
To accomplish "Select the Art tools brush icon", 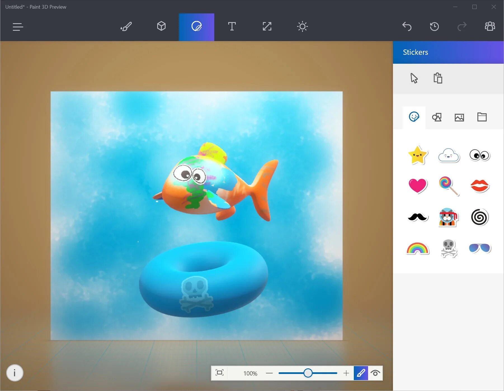I will (x=126, y=27).
